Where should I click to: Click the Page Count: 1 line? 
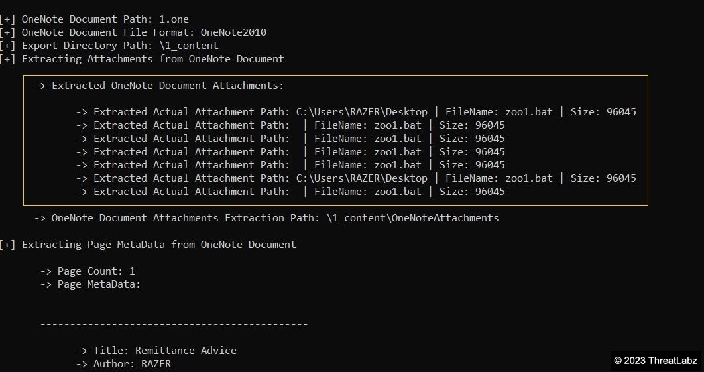88,271
